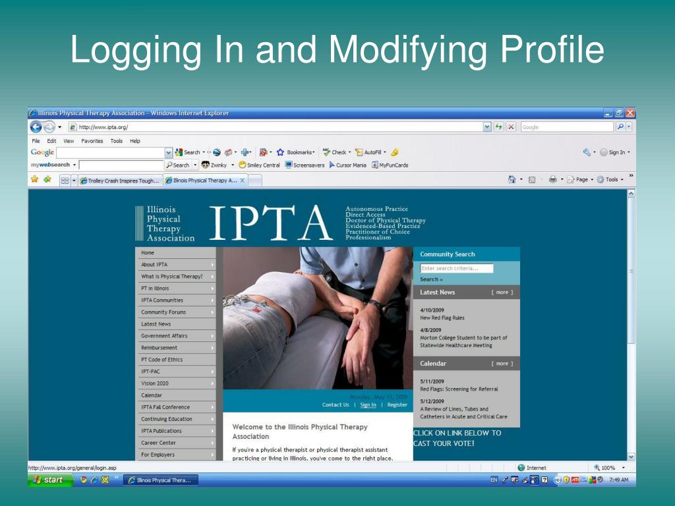This screenshot has width=675, height=506.
Task: Click Search » under Community Search
Action: coord(431,279)
